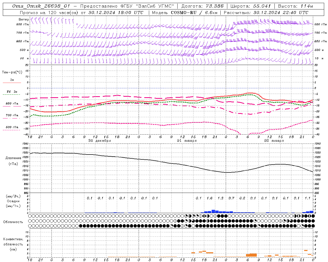Click the Облачность cloud cover panel label
Image resolution: width=328 pixels, height=262 pixels.
(13, 222)
